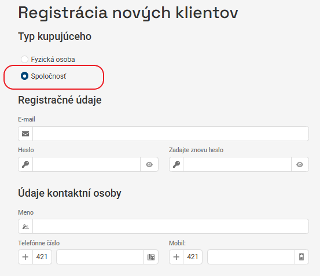Click the envelope icon beside E-mail field
Viewport: 320px width, 276px height.
pyautogui.click(x=25, y=134)
